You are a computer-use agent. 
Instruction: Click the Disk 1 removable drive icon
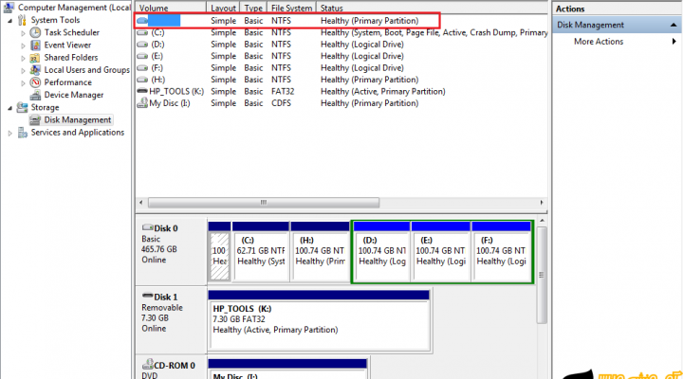[148, 296]
